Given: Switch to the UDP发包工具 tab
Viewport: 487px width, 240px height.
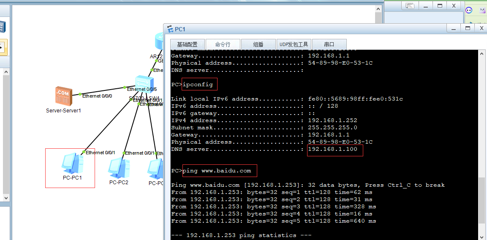Looking at the screenshot, I should (294, 44).
